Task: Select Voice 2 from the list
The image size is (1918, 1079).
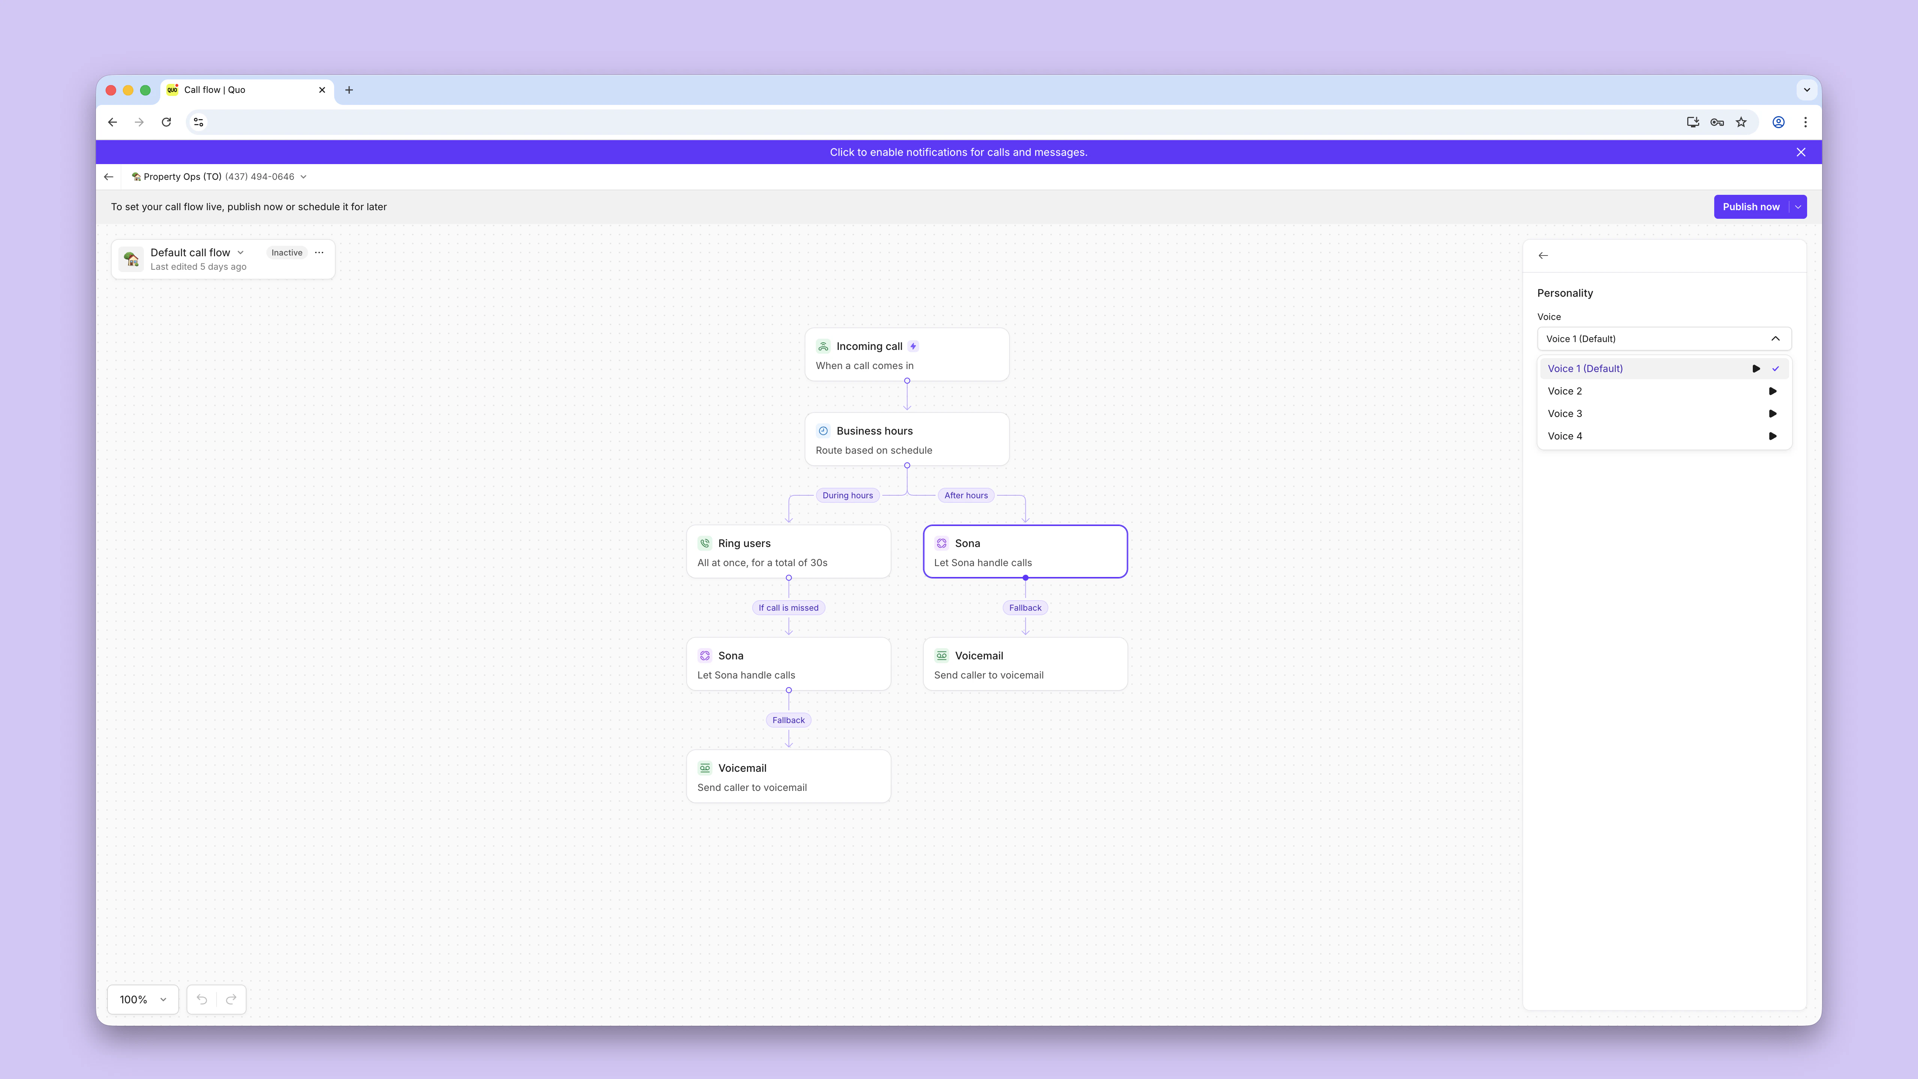Action: click(x=1565, y=391)
